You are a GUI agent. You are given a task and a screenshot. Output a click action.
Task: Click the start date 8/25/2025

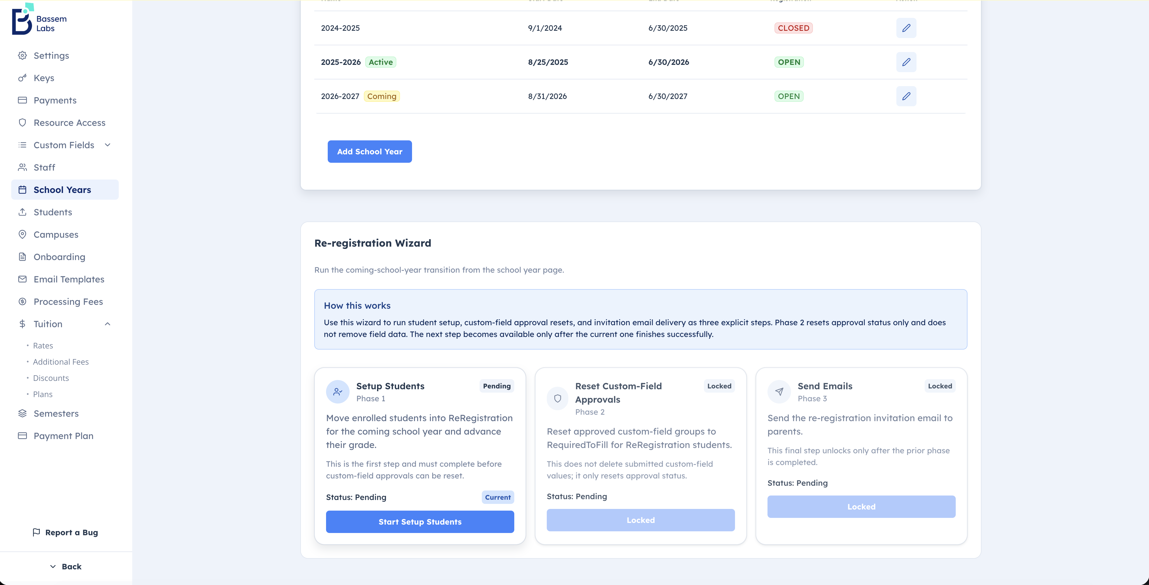(548, 62)
